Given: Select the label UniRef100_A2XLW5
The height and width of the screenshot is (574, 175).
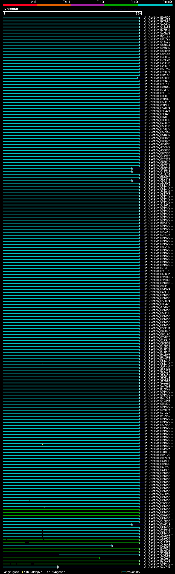Looking at the screenshot, I should tap(157, 60).
